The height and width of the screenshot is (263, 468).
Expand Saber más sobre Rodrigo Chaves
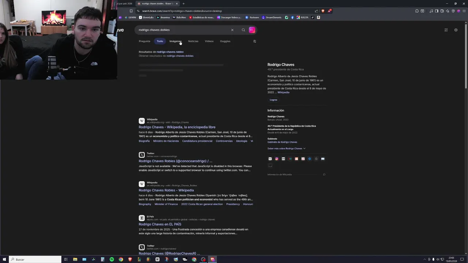tap(286, 149)
